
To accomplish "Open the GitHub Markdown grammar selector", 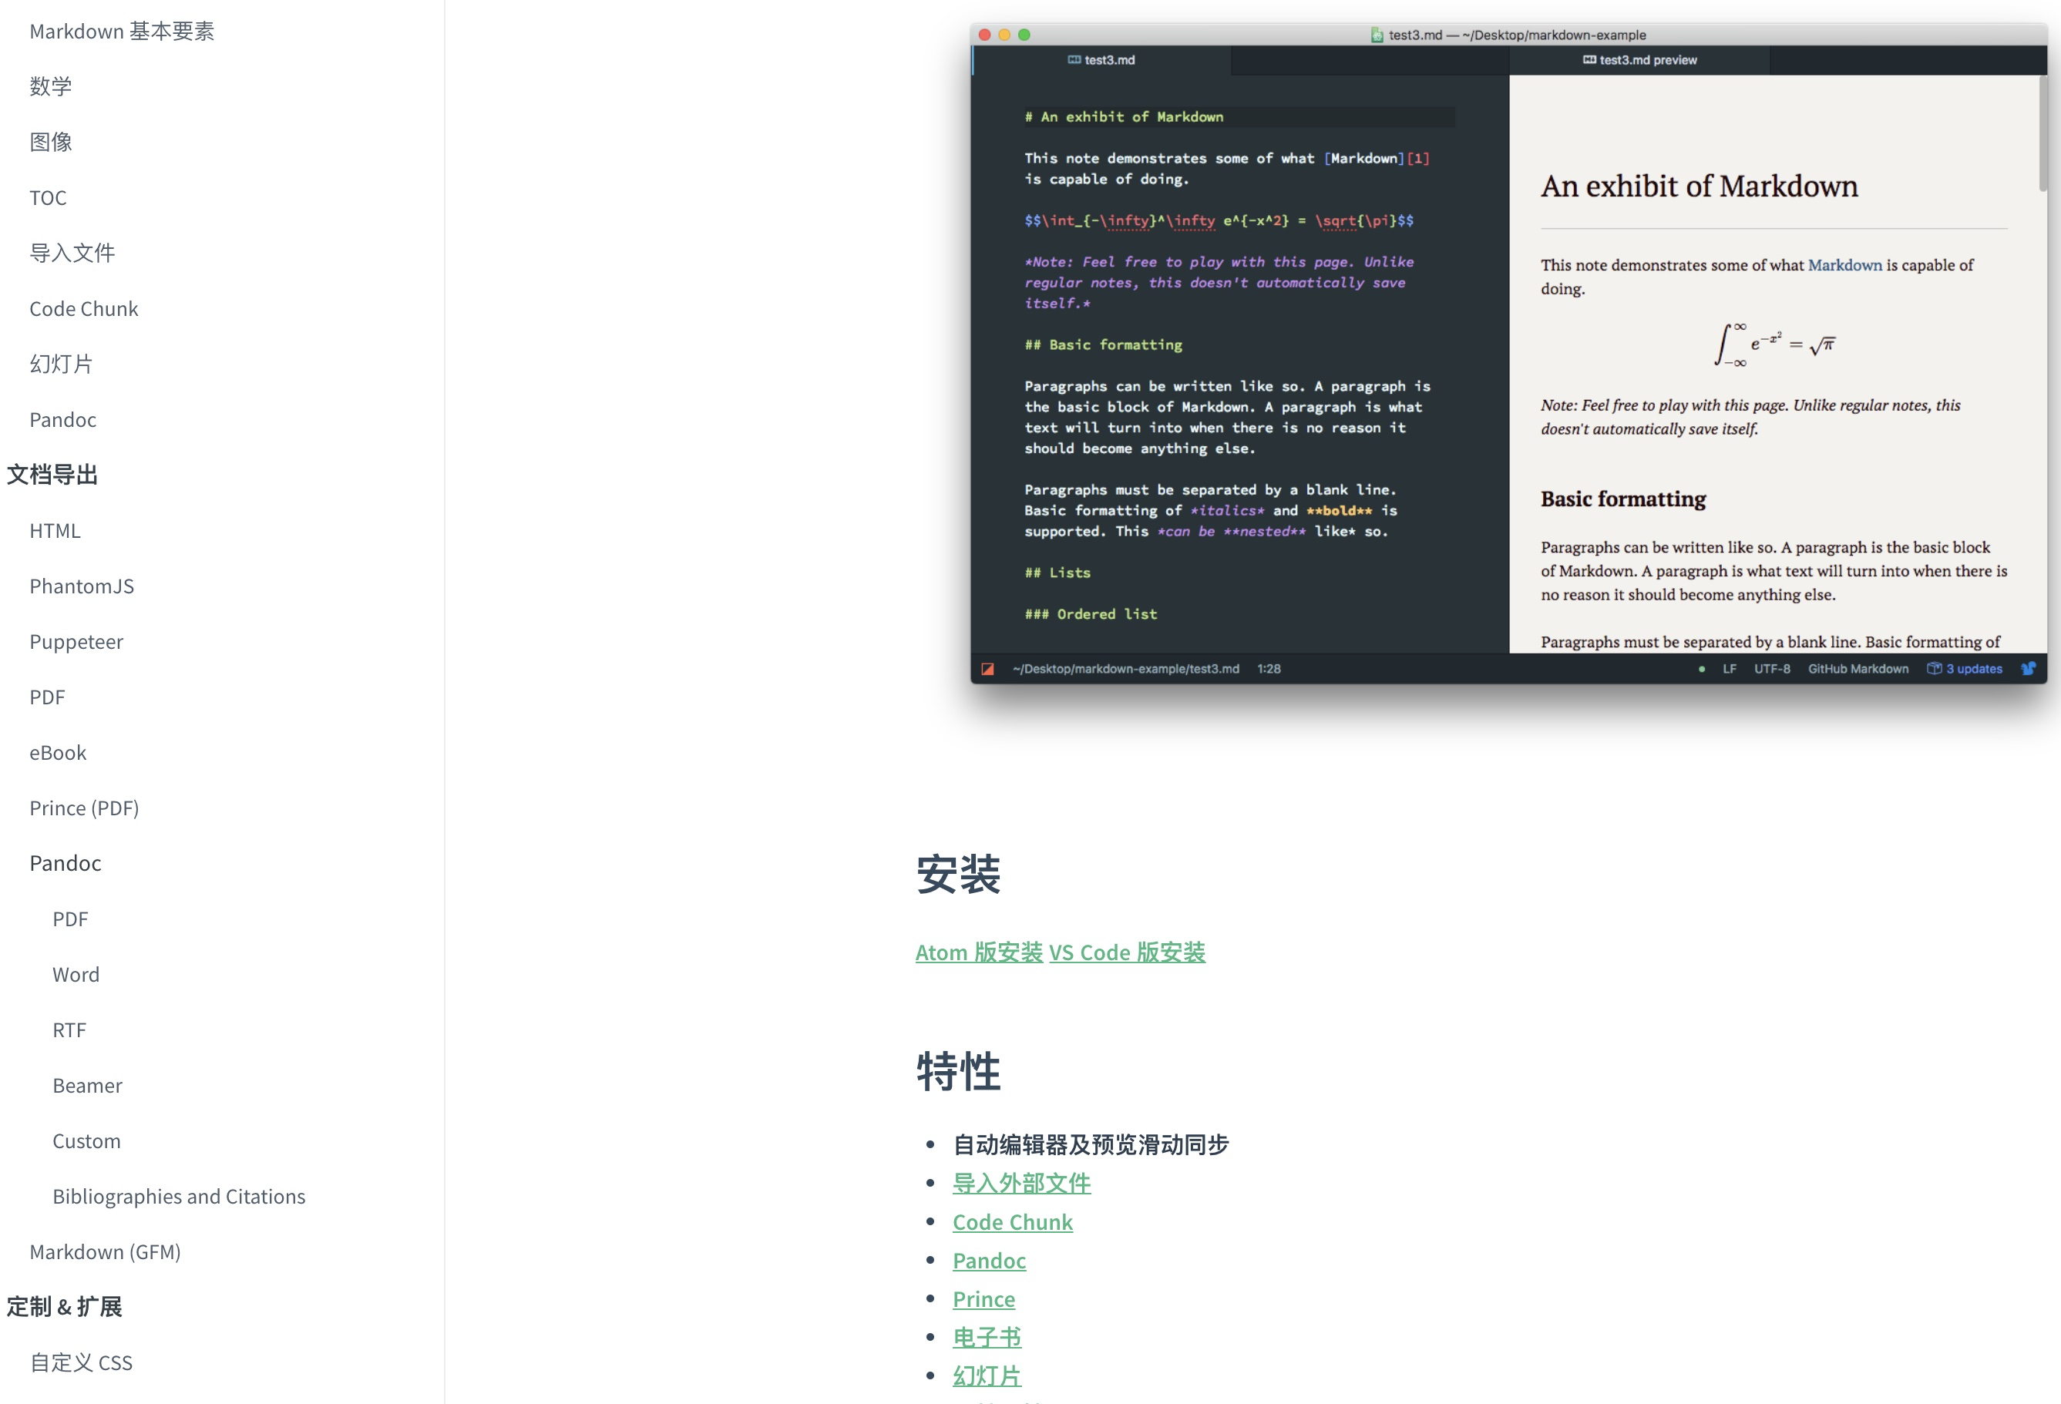I will [x=1859, y=669].
